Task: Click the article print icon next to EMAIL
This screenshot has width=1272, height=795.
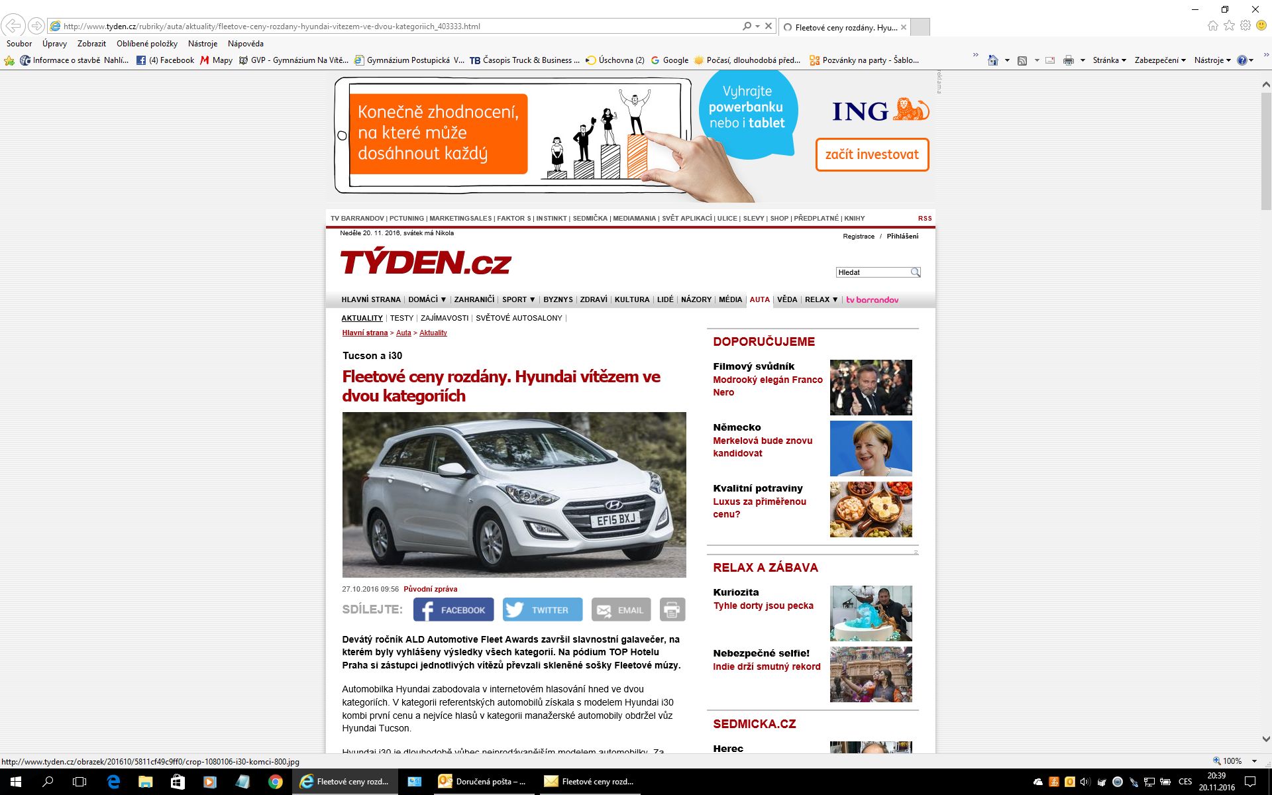Action: [x=672, y=609]
